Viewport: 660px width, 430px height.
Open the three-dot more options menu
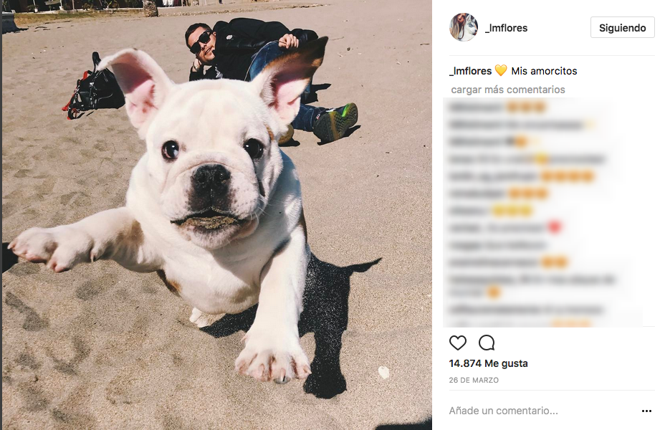click(646, 411)
